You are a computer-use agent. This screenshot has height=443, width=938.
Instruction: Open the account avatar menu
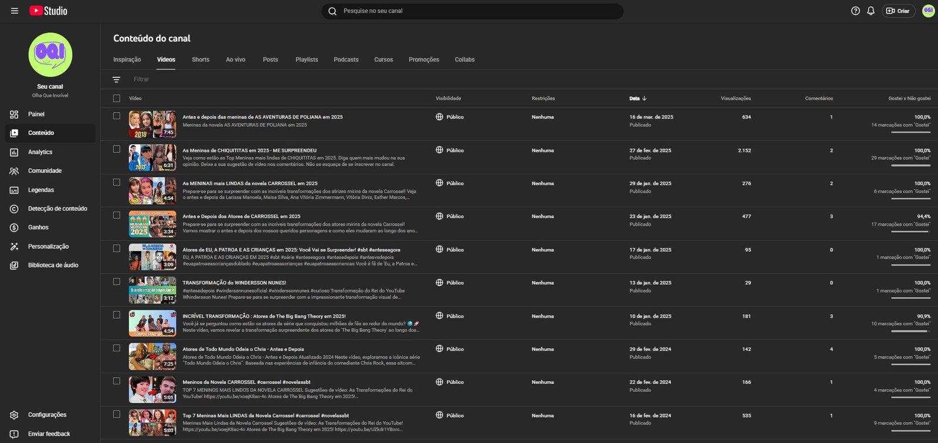coord(928,11)
